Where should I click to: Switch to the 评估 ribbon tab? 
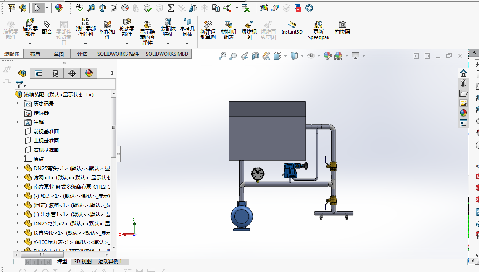[82, 54]
